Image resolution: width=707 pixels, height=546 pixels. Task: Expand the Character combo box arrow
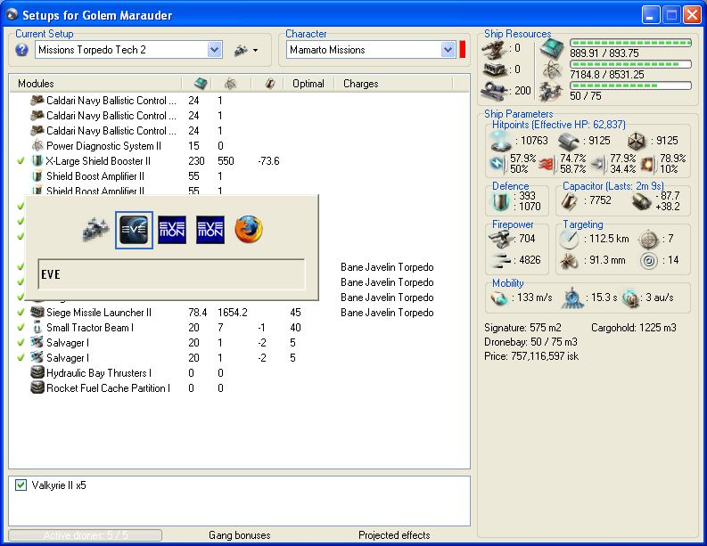[x=448, y=50]
